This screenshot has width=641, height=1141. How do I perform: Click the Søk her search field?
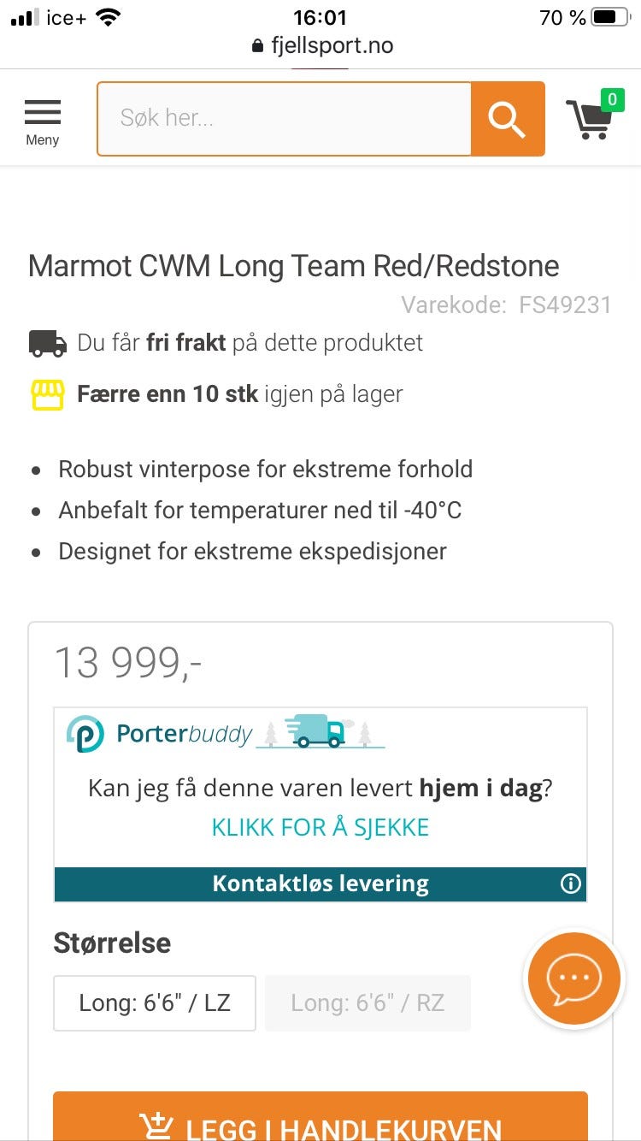284,118
